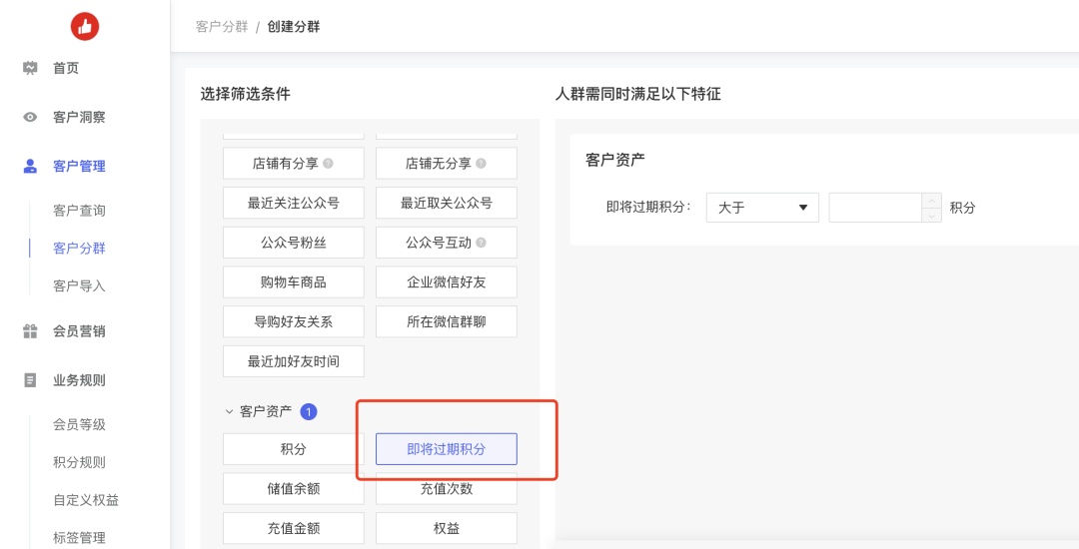Viewport: 1079px width, 549px height.
Task: Toggle the 即将过期积分 filter condition
Action: pos(446,449)
